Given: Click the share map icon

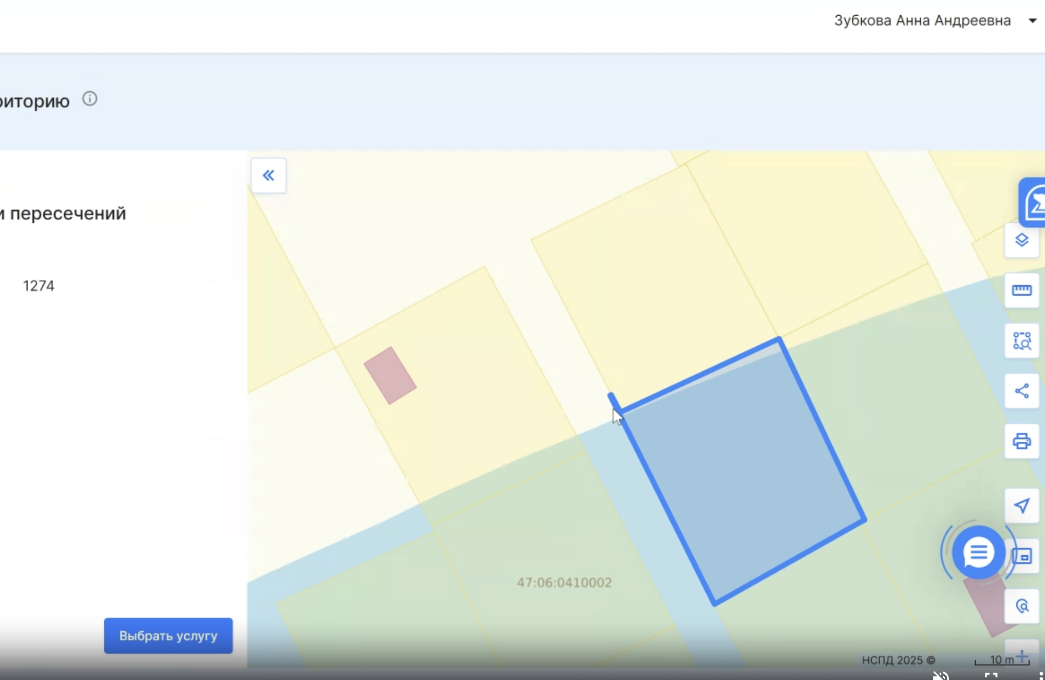Looking at the screenshot, I should tap(1022, 391).
